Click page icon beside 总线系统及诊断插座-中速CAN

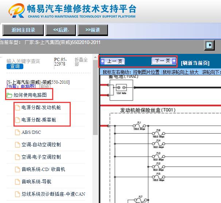click(18, 194)
